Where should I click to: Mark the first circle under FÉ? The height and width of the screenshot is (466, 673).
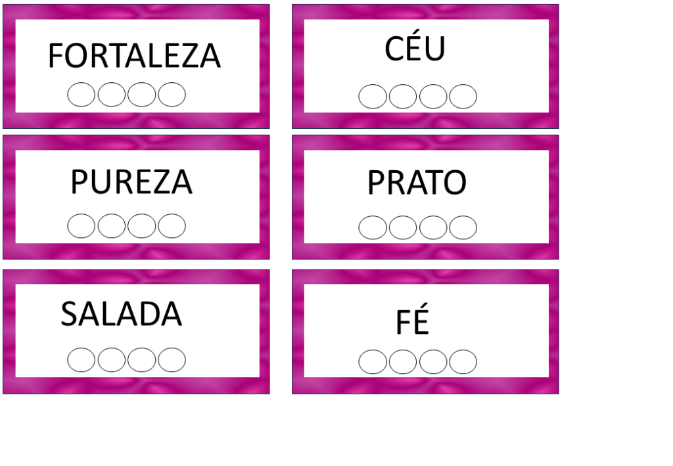373,361
